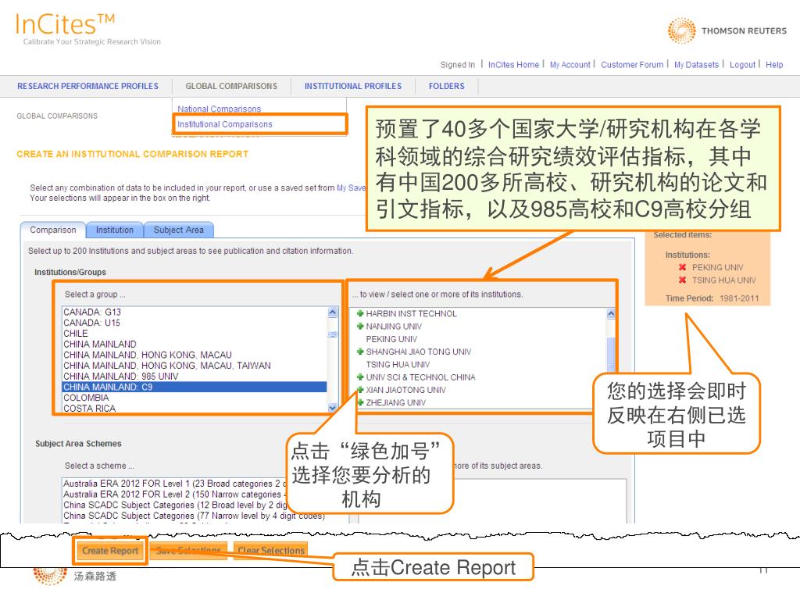This screenshot has height=600, width=800.
Task: Click the Thomson Reuters logo at top
Action: point(727,30)
